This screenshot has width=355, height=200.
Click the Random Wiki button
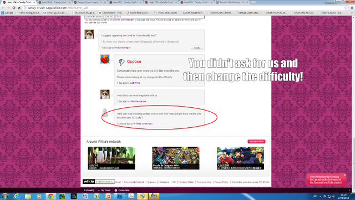(x=256, y=142)
